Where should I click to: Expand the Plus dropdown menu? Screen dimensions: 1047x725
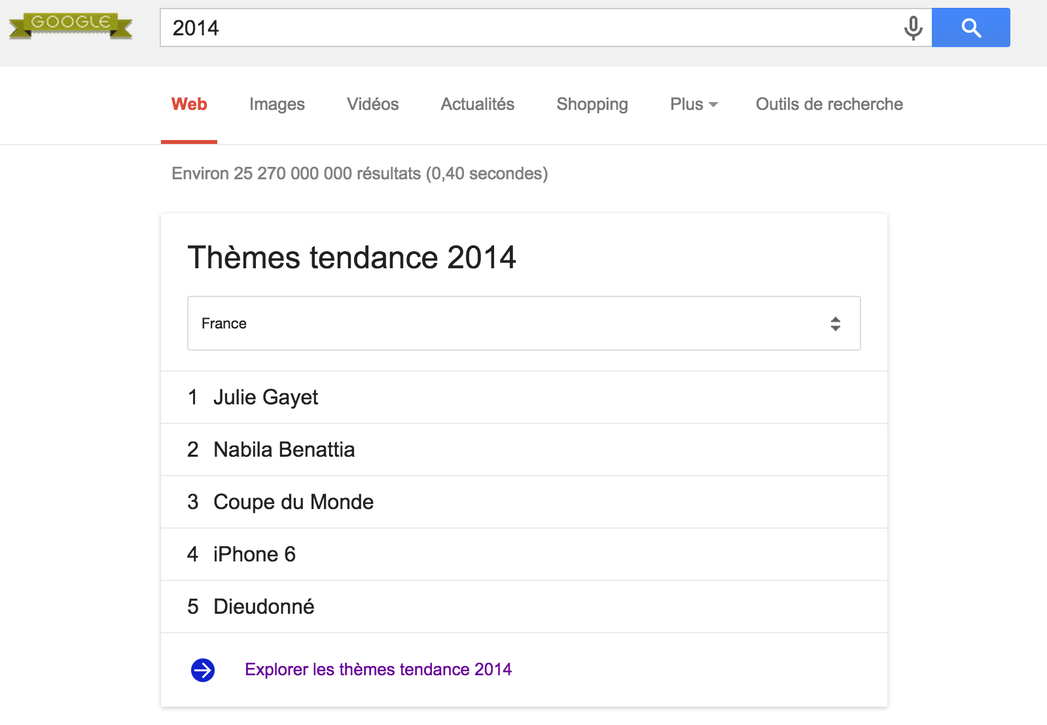[694, 105]
